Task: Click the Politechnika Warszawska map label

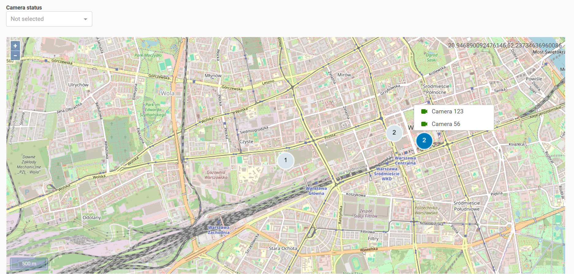Action: [426, 210]
